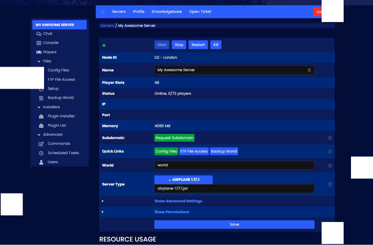
Task: Follow the Servers breadcrumb link
Action: [x=107, y=25]
